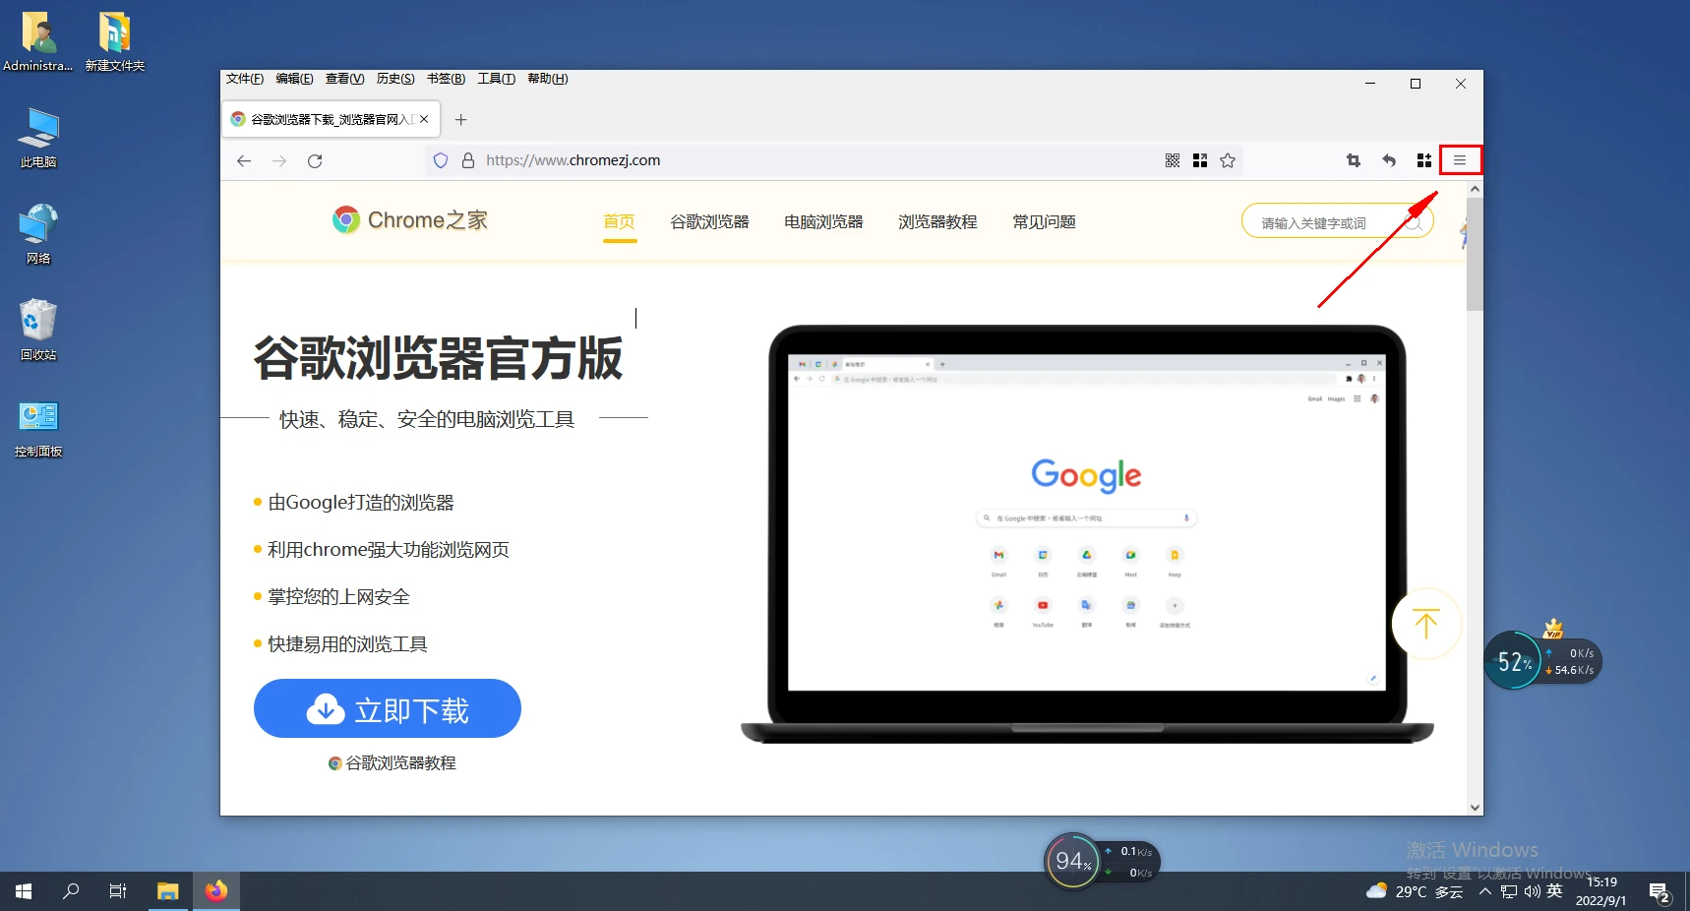Click the weather 29°C 多云 widget
The image size is (1690, 911).
pos(1415,892)
